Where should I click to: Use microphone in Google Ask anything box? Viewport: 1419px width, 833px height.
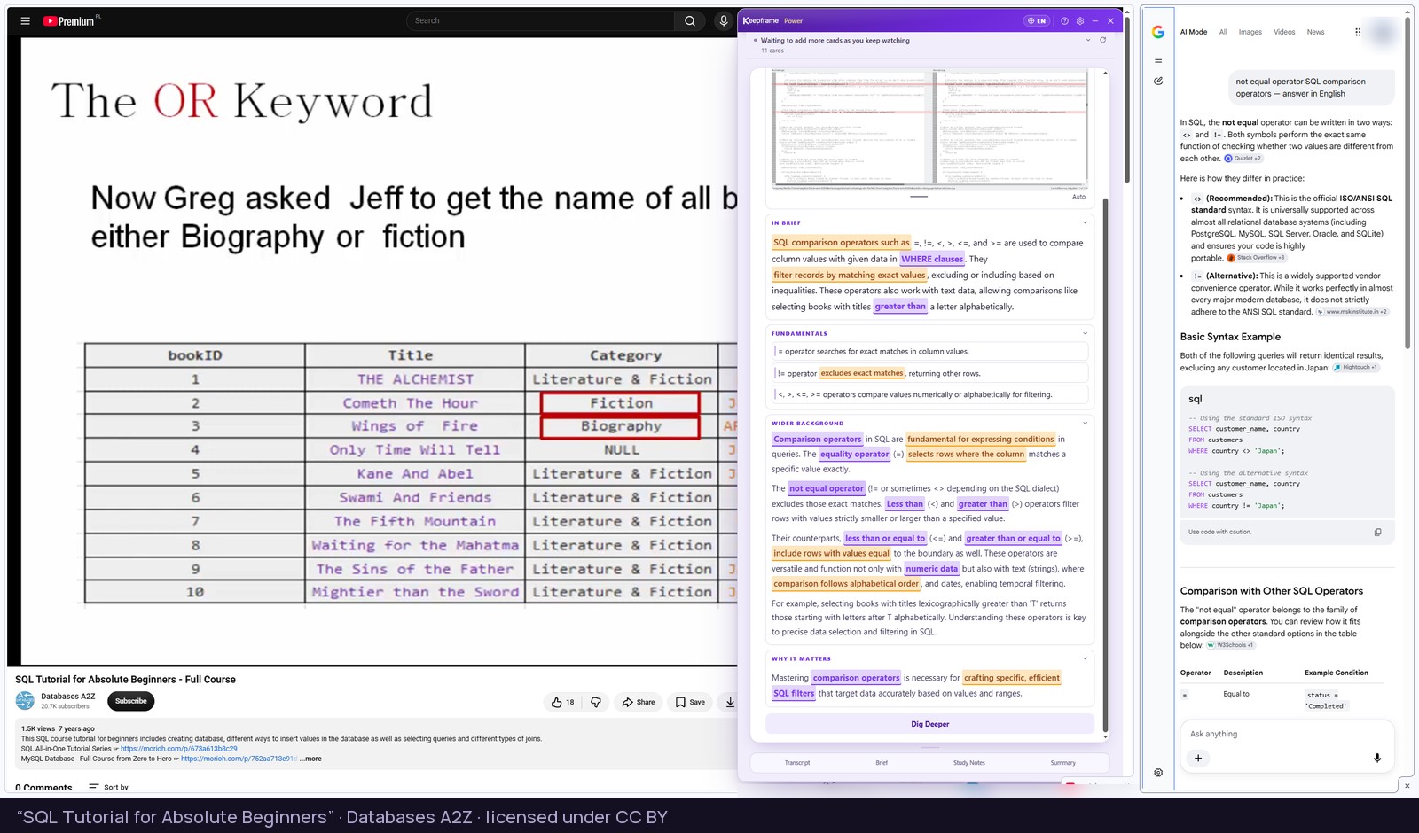click(1377, 758)
